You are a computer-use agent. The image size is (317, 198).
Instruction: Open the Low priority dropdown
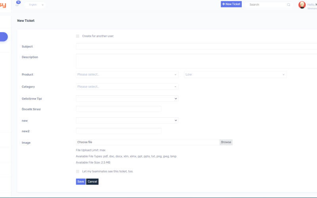235,74
